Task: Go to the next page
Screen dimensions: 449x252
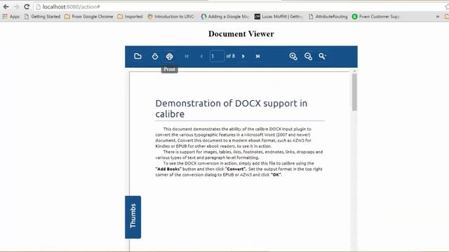Action: point(243,56)
